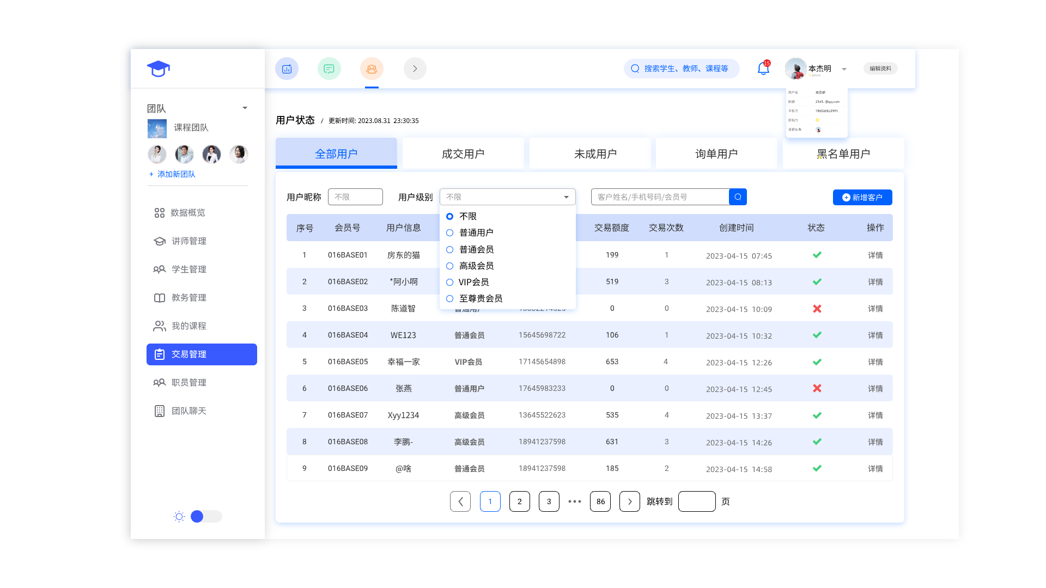
Task: Switch to the 黑名单用户 tab
Action: click(843, 154)
